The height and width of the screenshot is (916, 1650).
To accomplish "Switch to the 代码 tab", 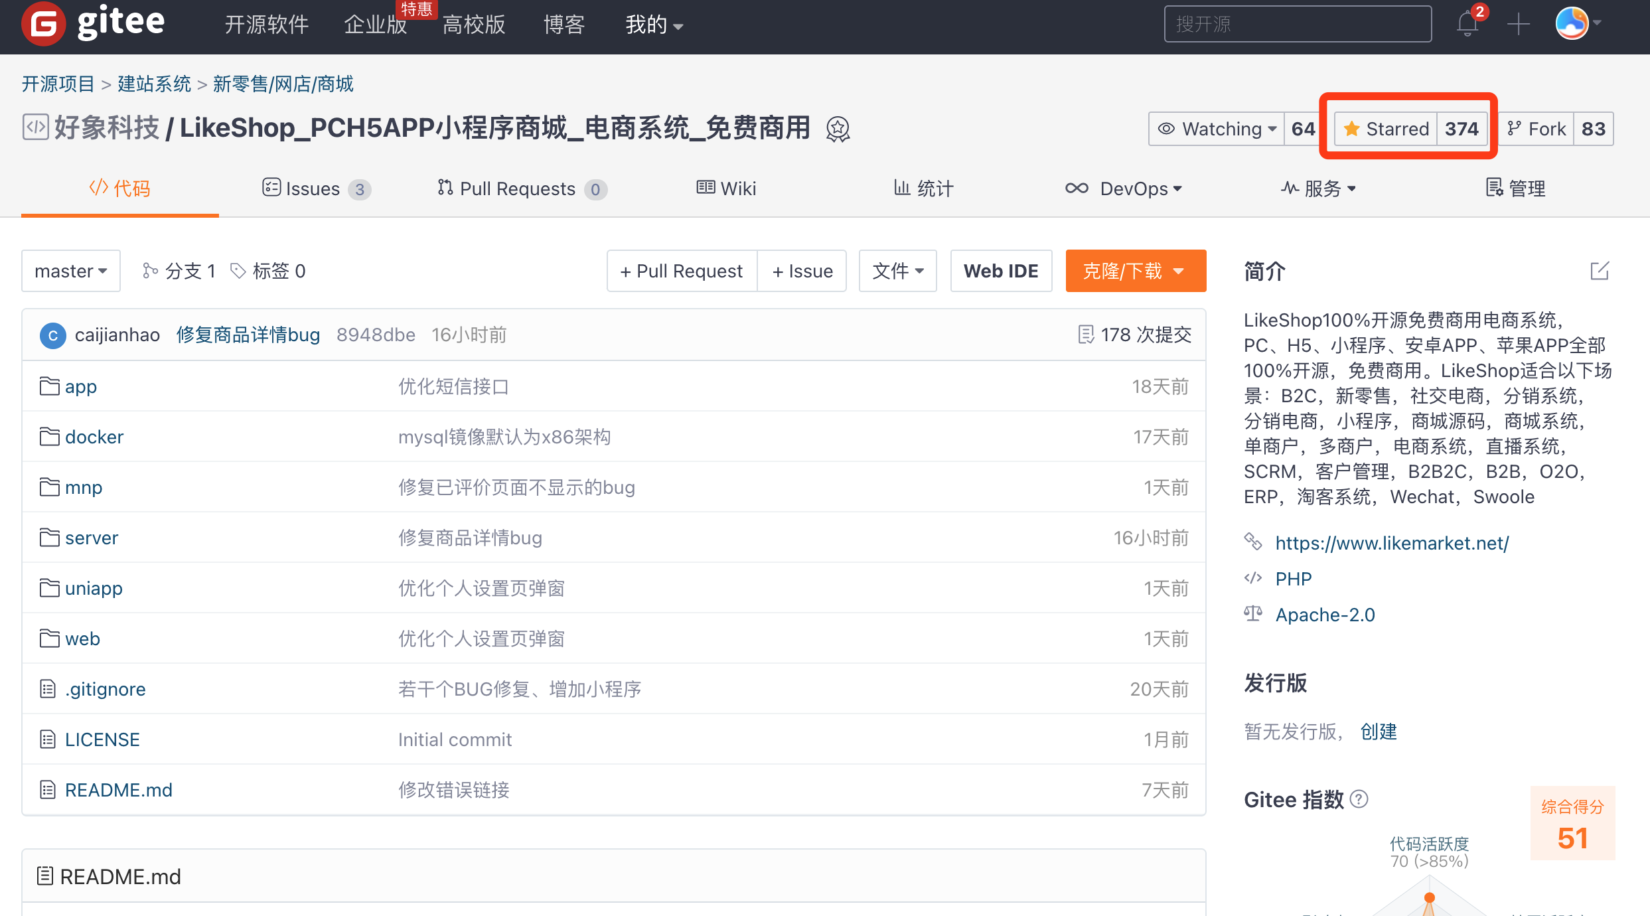I will coord(120,189).
